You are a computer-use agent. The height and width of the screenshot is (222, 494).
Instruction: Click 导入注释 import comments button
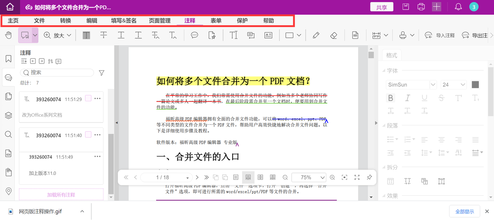(440, 35)
